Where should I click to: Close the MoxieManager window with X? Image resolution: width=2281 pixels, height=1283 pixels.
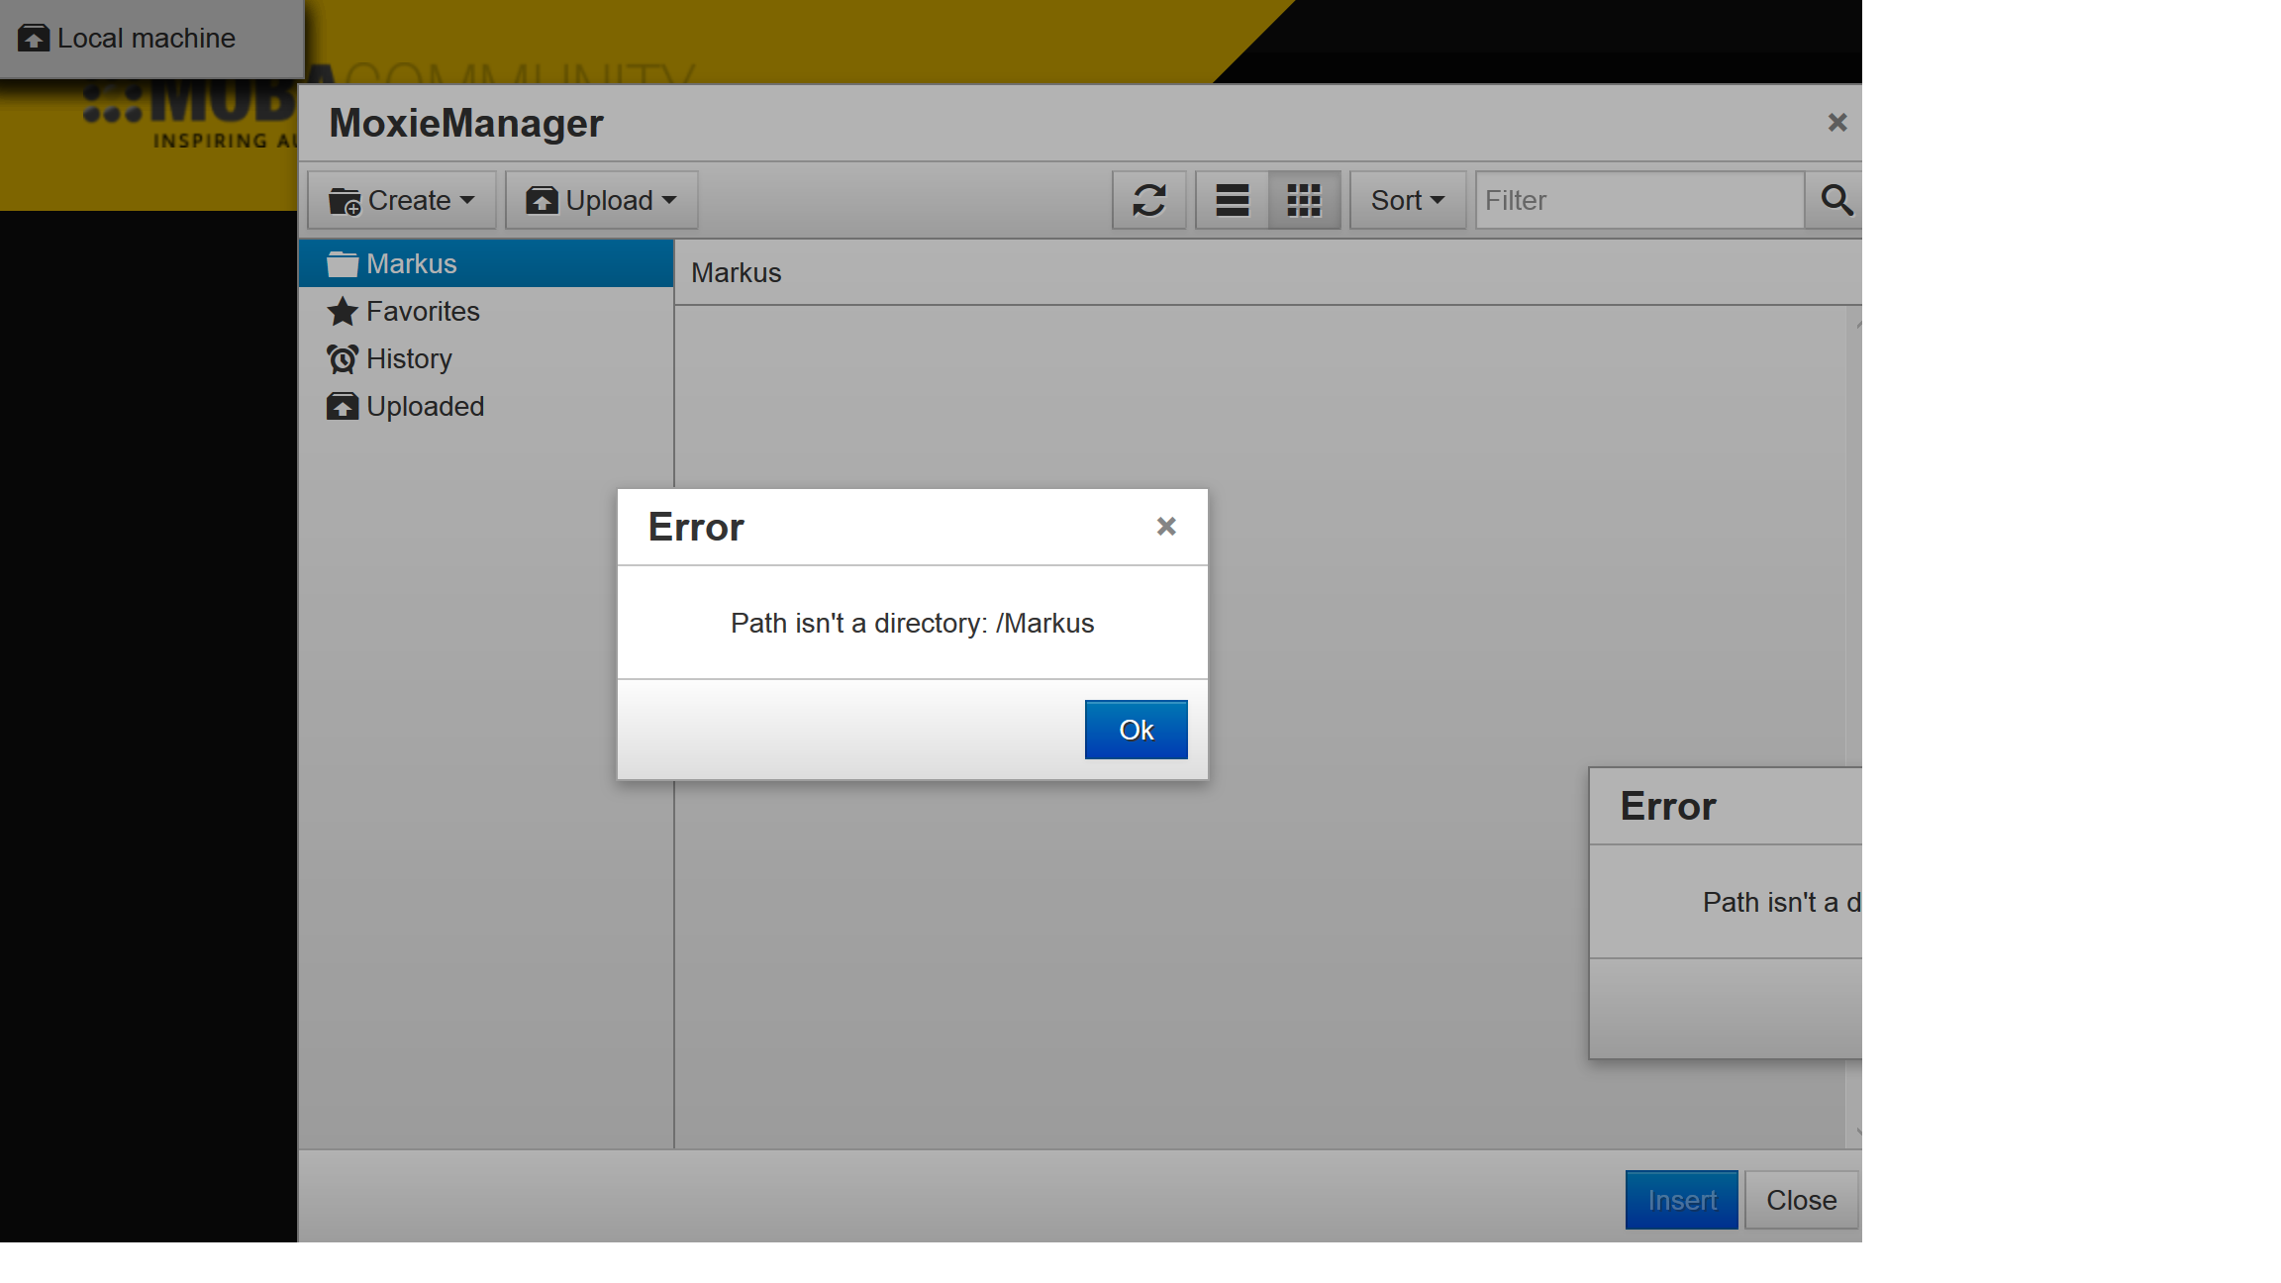[1837, 123]
